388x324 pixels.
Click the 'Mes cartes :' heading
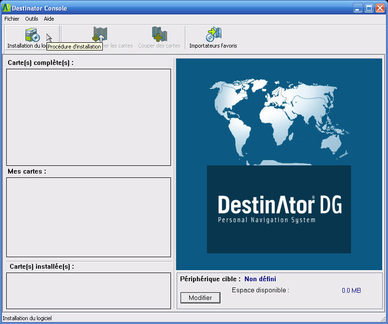[x=27, y=172]
